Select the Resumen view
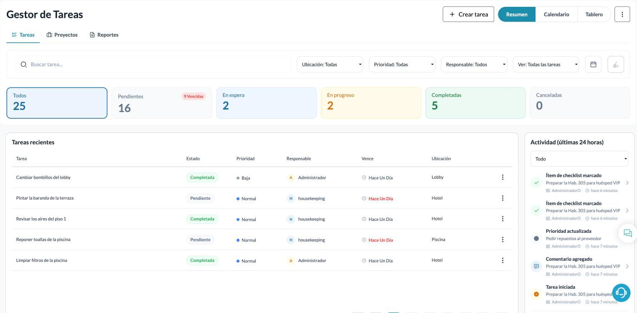Image resolution: width=637 pixels, height=313 pixels. click(517, 14)
